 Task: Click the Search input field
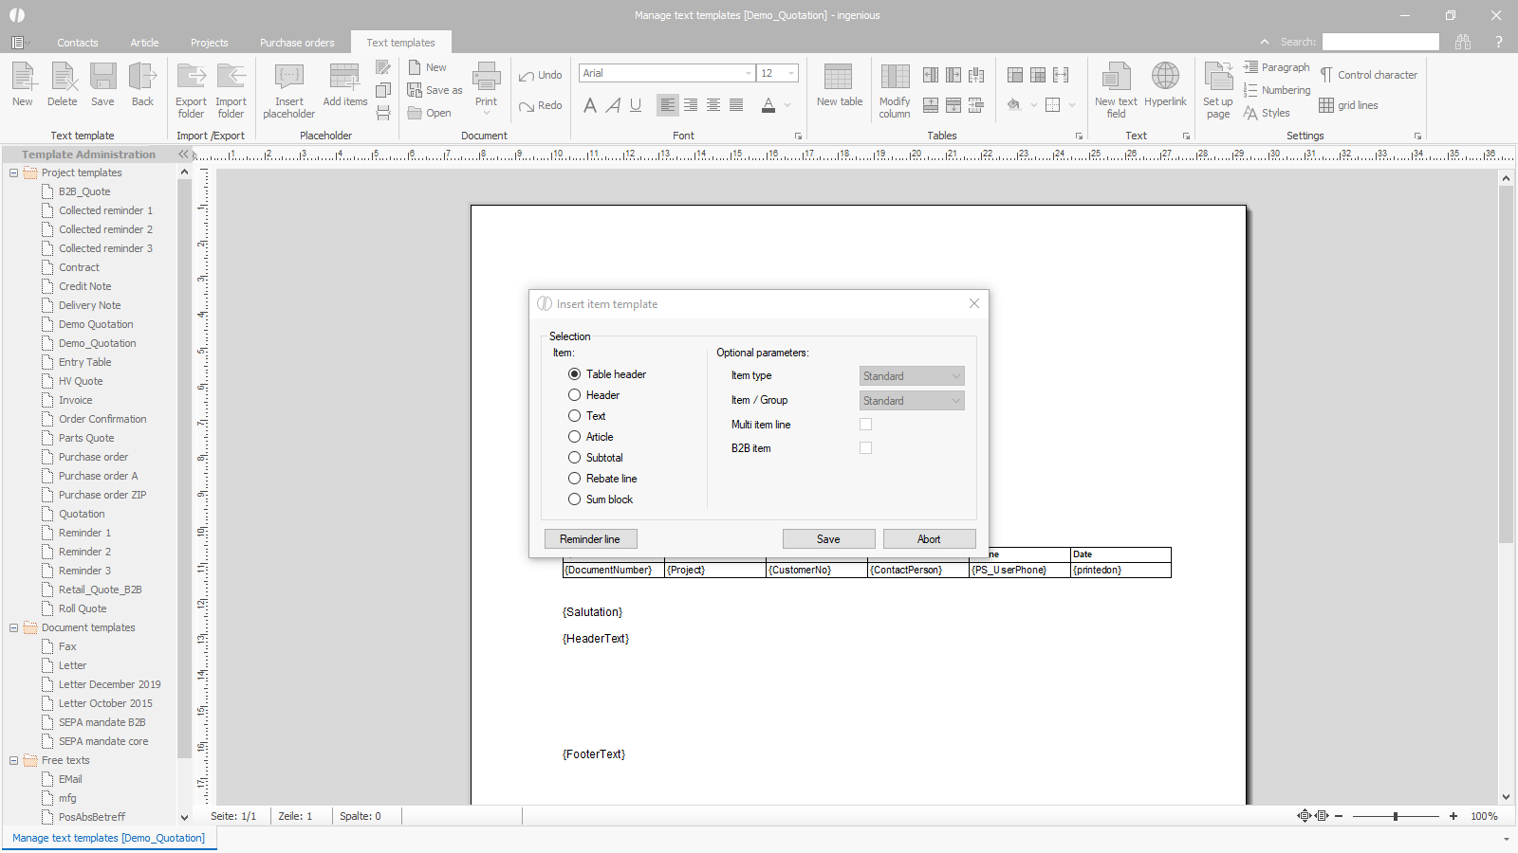(1380, 42)
